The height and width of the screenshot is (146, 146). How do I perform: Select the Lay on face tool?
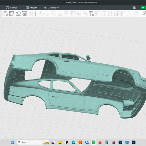coord(60,14)
